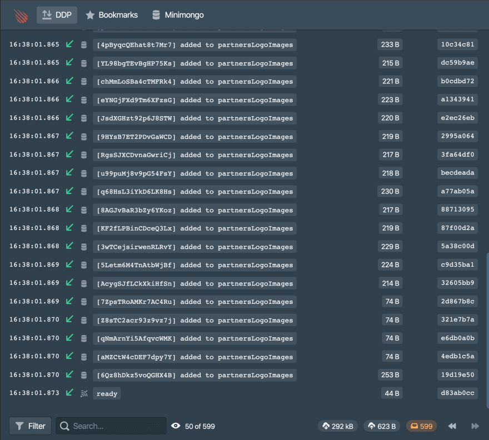Select the YL98bgTEvBgHP75Ks added message
Viewport: 489px width, 440px height.
pos(194,63)
